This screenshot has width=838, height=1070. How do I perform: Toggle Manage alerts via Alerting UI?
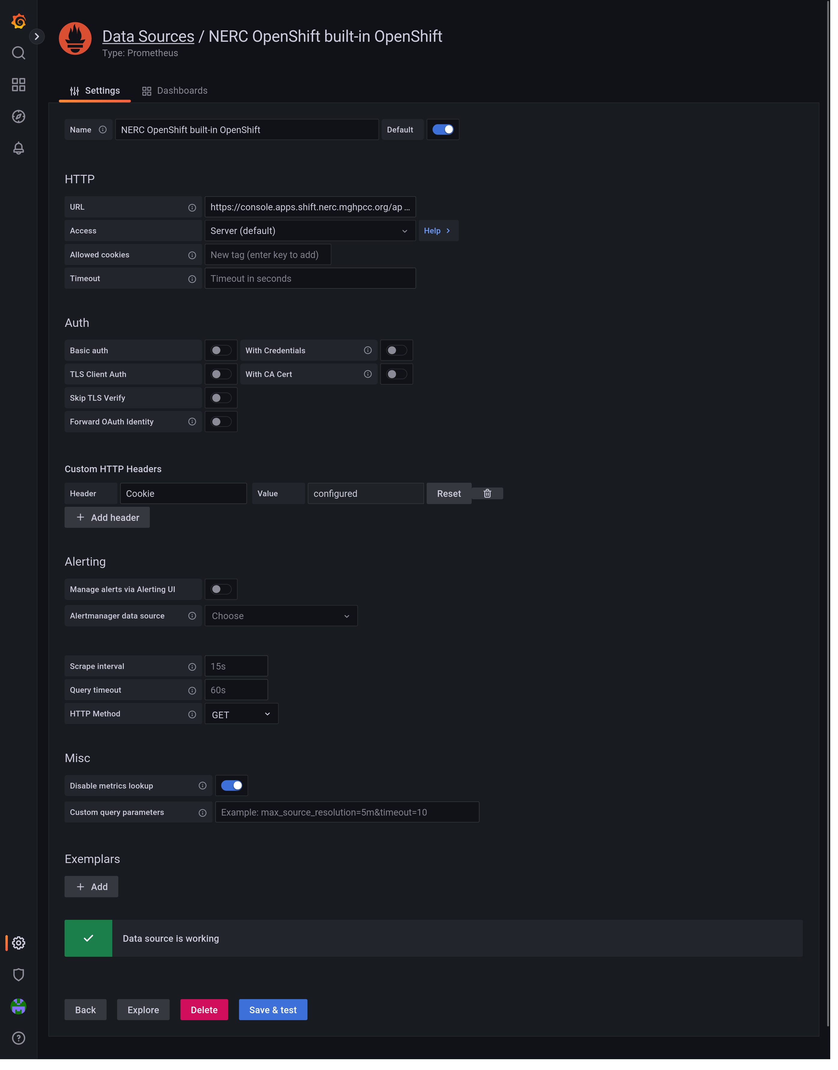223,595
